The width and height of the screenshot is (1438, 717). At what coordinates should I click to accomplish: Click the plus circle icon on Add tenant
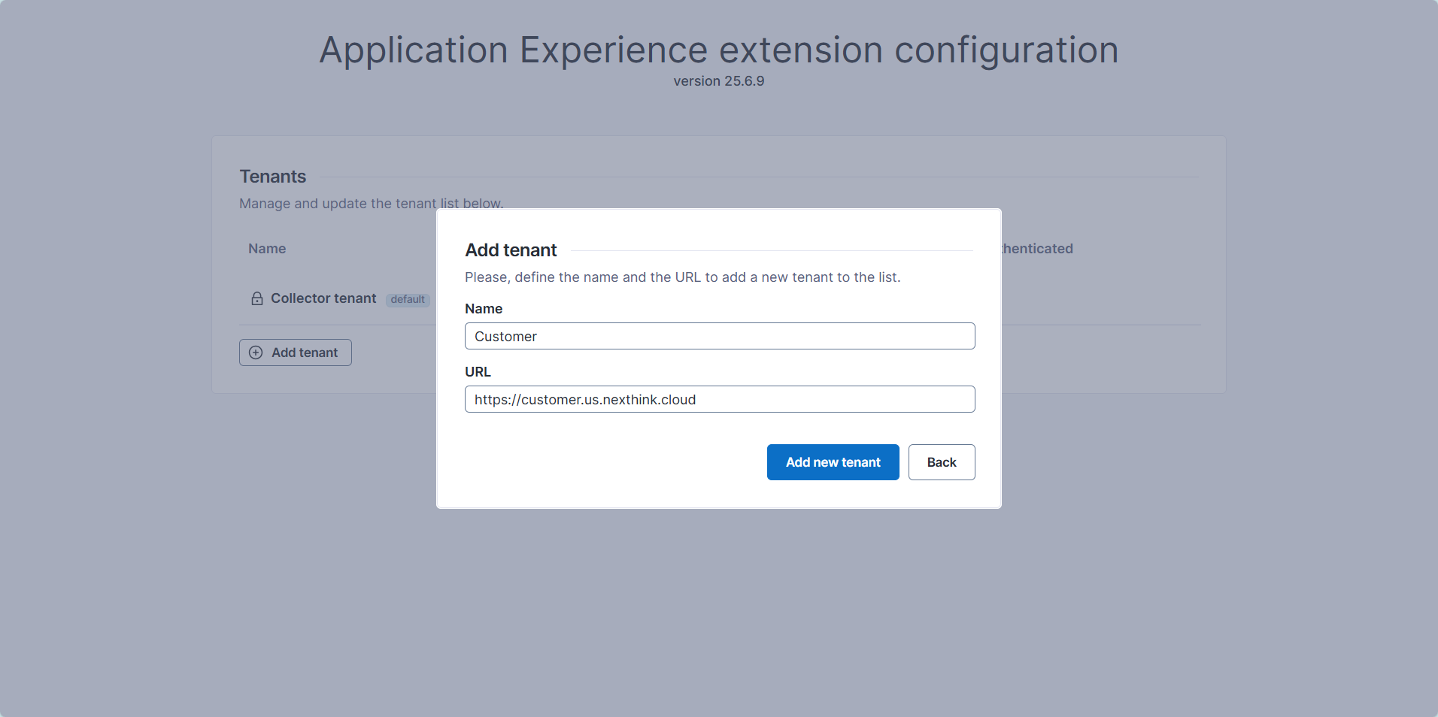256,352
